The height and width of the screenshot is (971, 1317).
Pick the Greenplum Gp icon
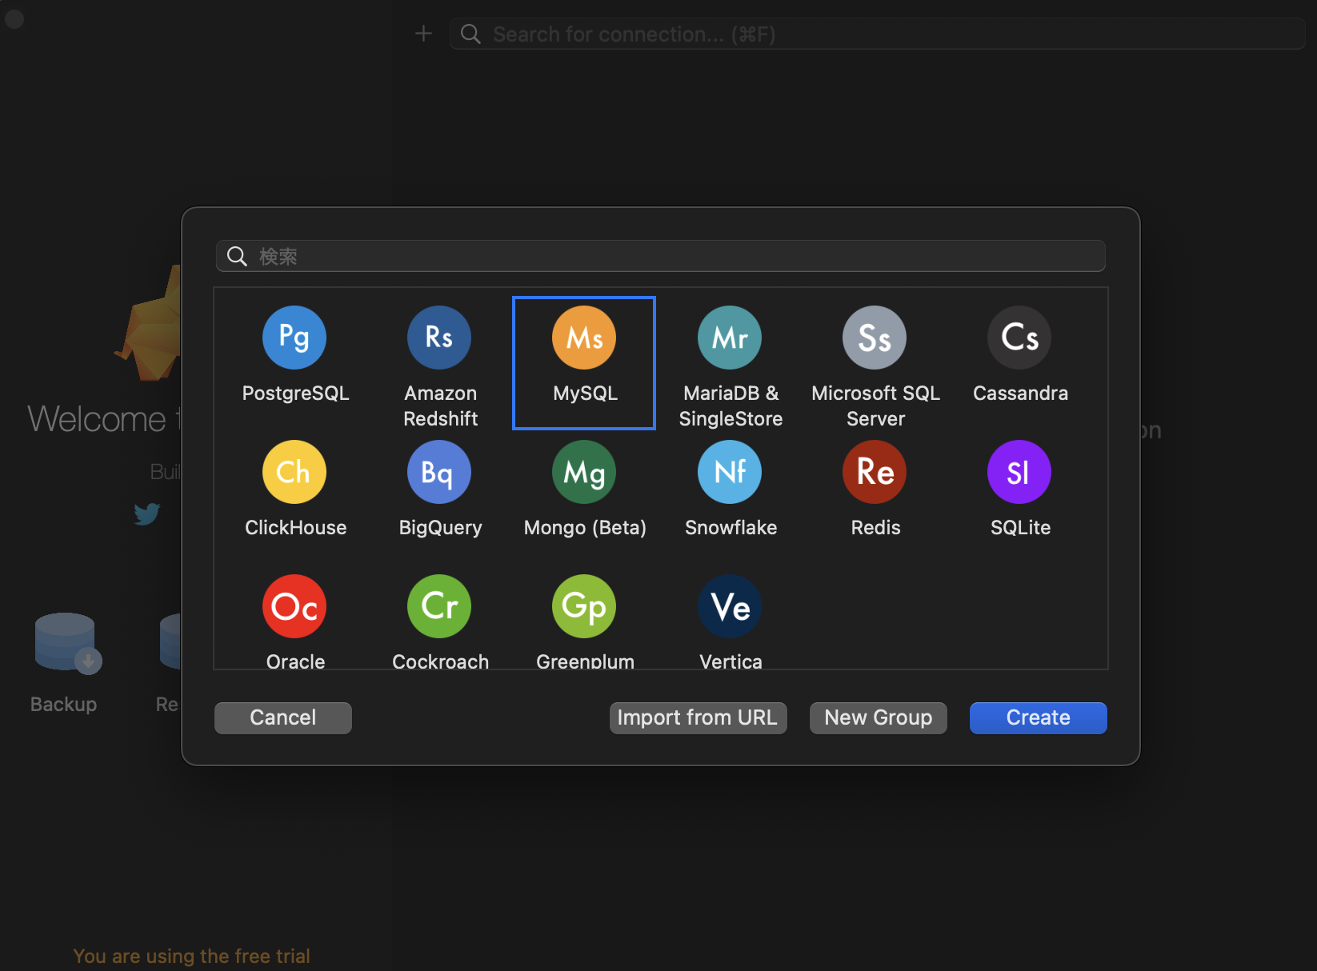[584, 606]
